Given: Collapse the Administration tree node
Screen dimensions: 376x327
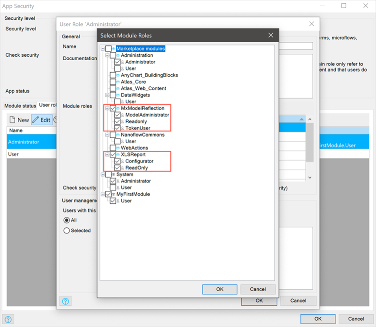Looking at the screenshot, I should pos(108,55).
